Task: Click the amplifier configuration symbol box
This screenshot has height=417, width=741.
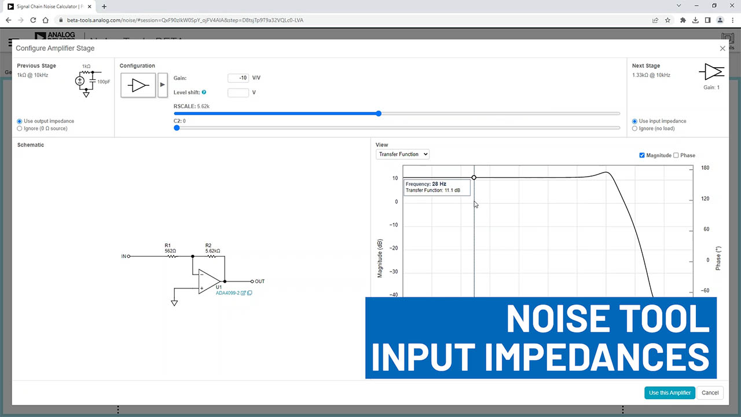Action: click(138, 85)
